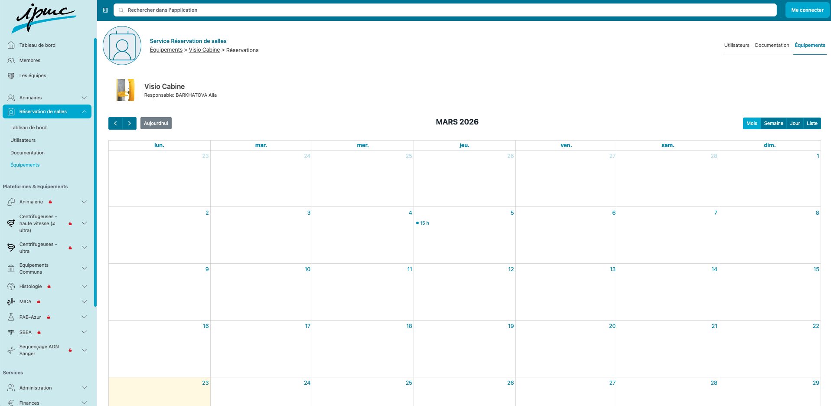Switch to the Documentation tab

click(x=772, y=45)
